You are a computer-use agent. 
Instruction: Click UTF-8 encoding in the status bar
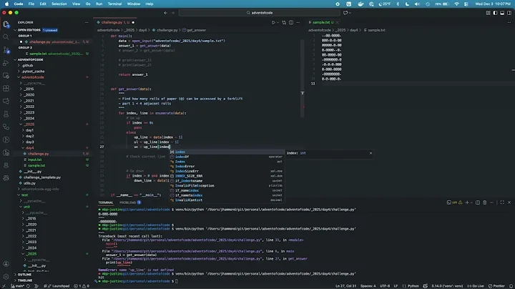click(x=385, y=285)
